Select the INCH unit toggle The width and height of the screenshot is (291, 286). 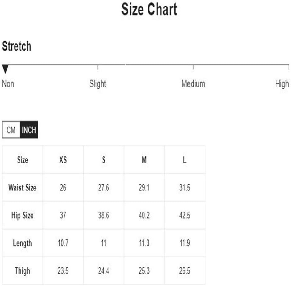point(29,130)
